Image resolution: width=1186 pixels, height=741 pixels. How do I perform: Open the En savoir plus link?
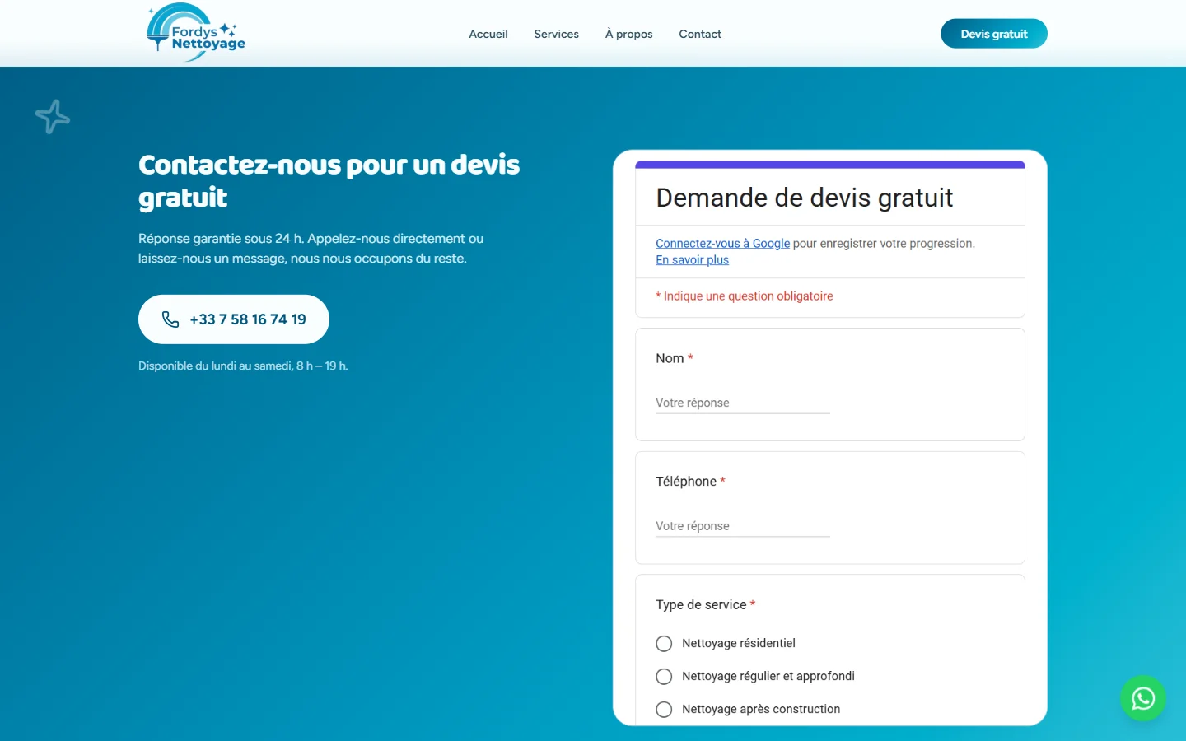pos(692,260)
